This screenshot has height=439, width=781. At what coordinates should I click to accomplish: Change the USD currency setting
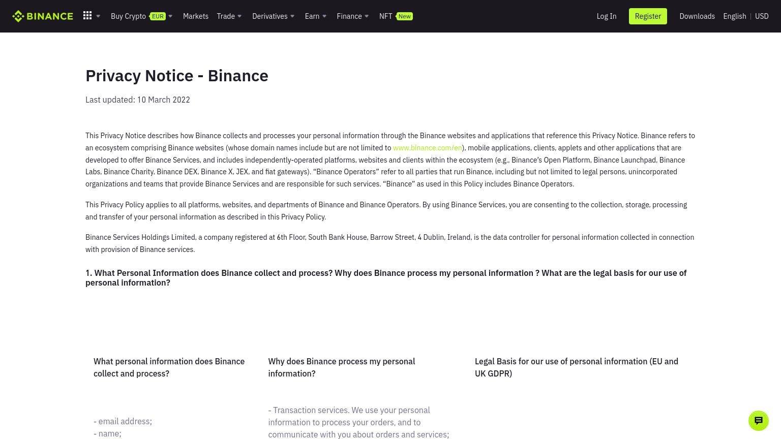pos(762,16)
